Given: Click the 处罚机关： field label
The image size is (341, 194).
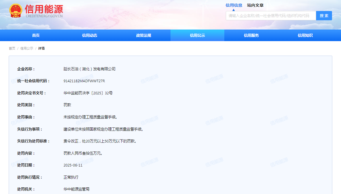Looking at the screenshot, I should click(x=26, y=189).
